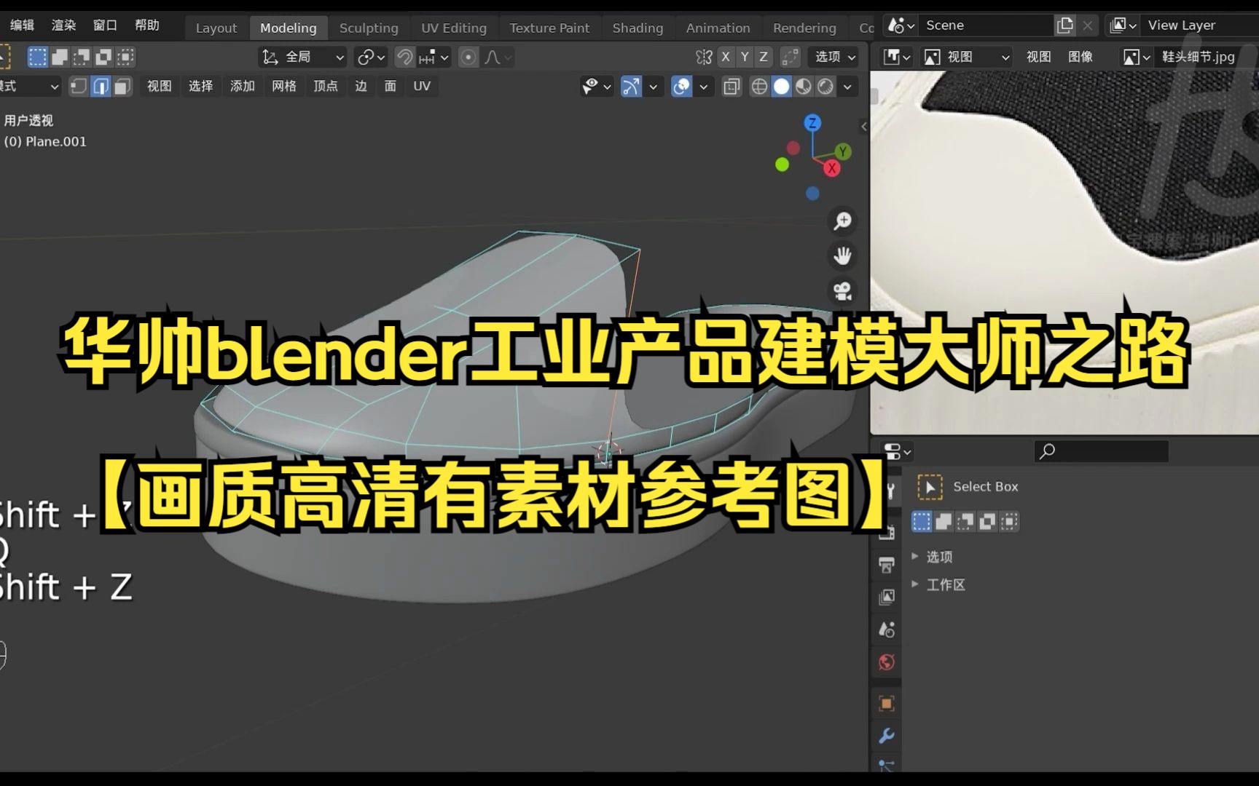Open the object visibility eye dropdown

[x=596, y=87]
